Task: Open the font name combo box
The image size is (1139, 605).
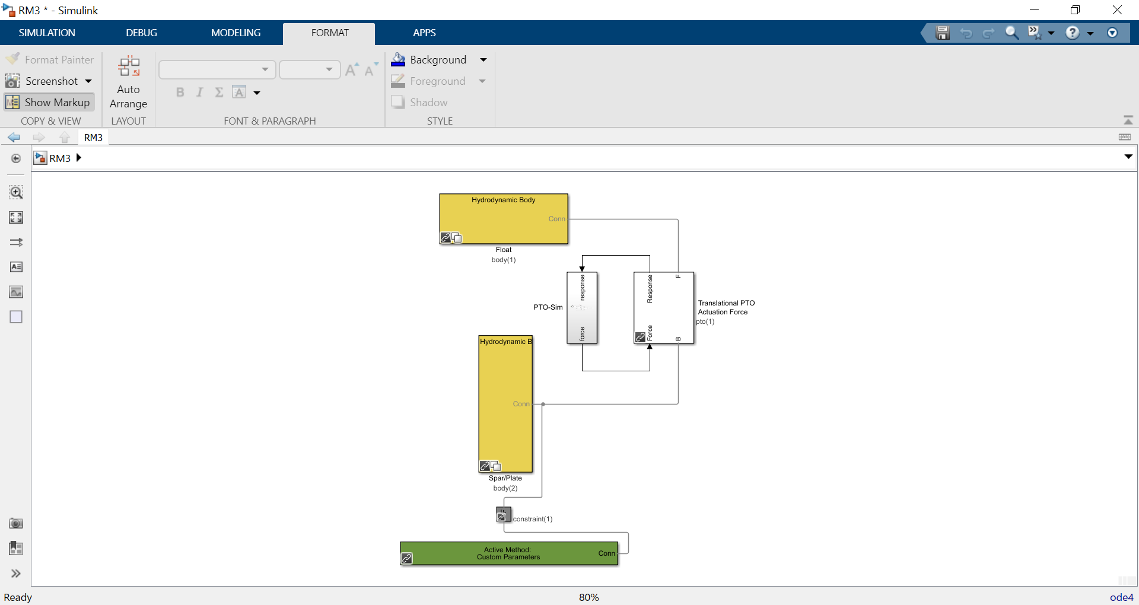Action: pyautogui.click(x=217, y=69)
